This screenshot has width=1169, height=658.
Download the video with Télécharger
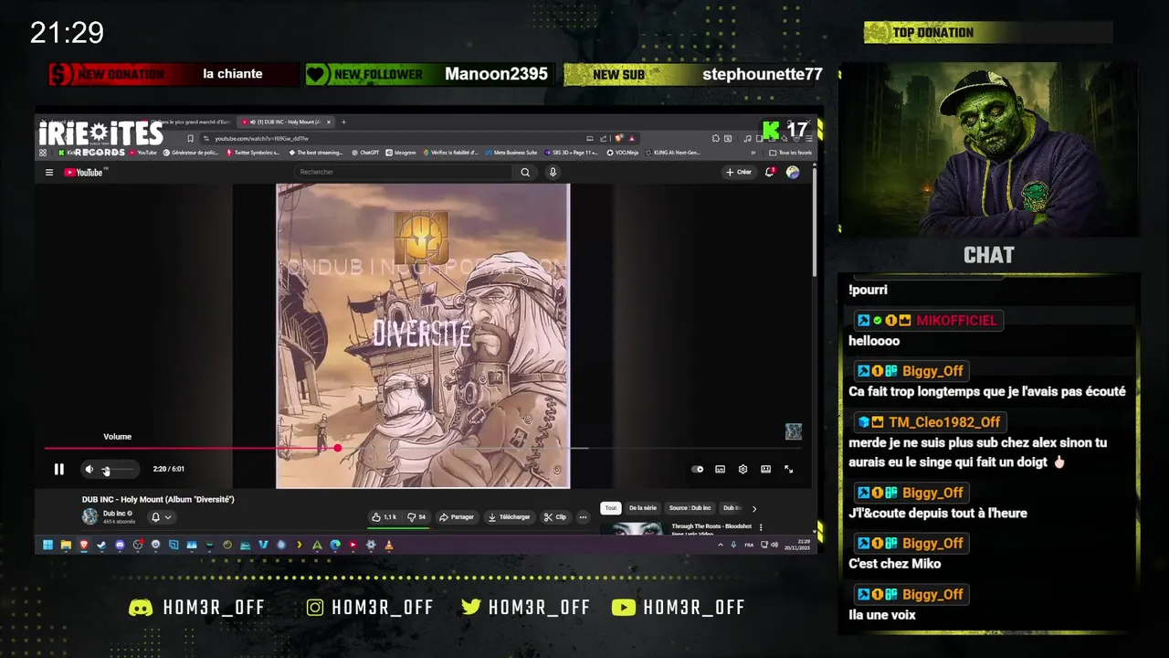click(x=509, y=517)
